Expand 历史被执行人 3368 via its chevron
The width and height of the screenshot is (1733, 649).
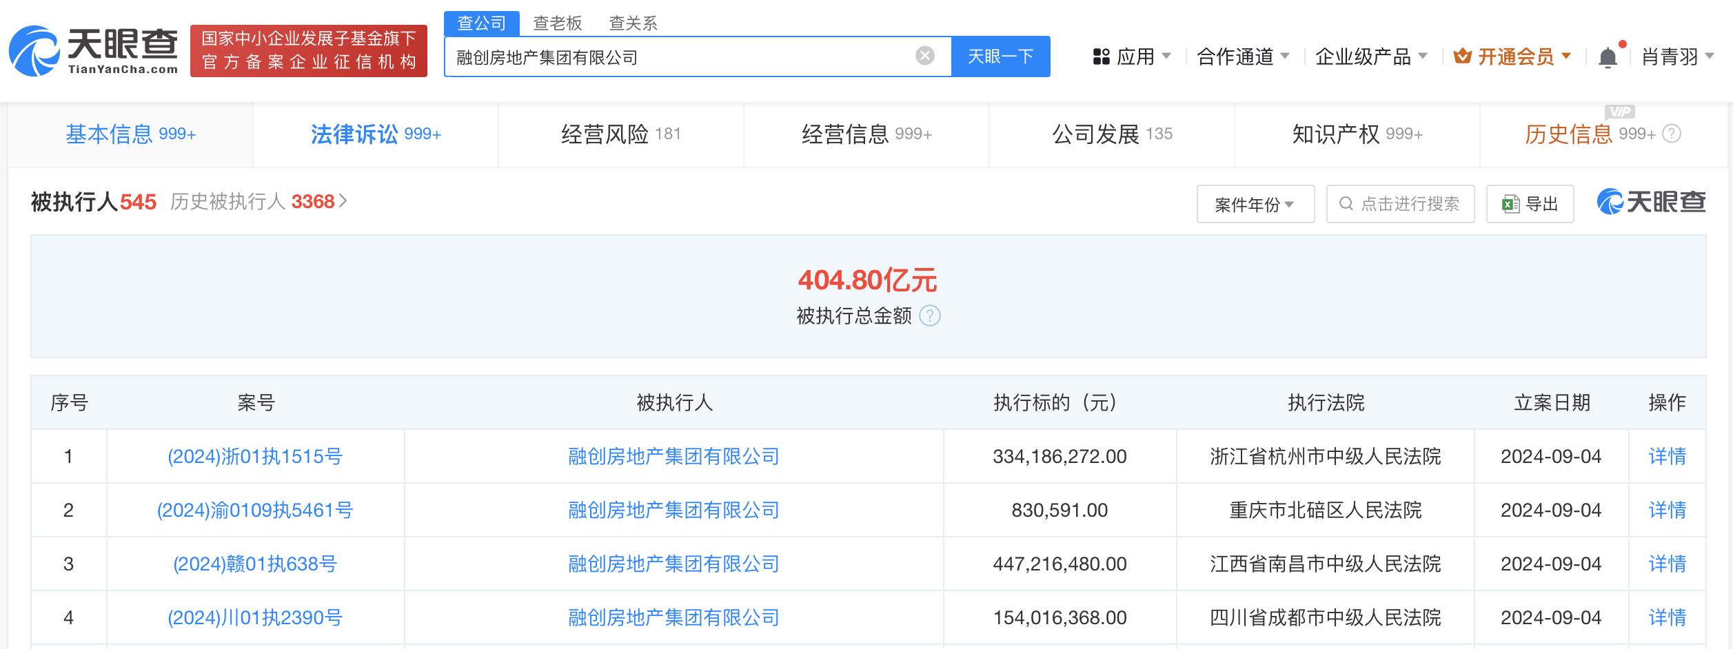[343, 201]
